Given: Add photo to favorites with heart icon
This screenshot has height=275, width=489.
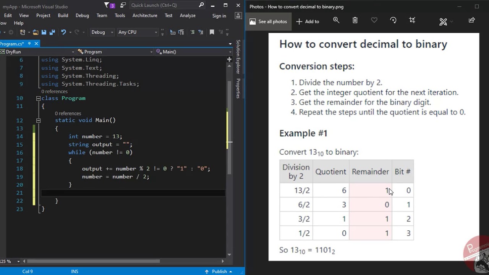Looking at the screenshot, I should pyautogui.click(x=374, y=20).
